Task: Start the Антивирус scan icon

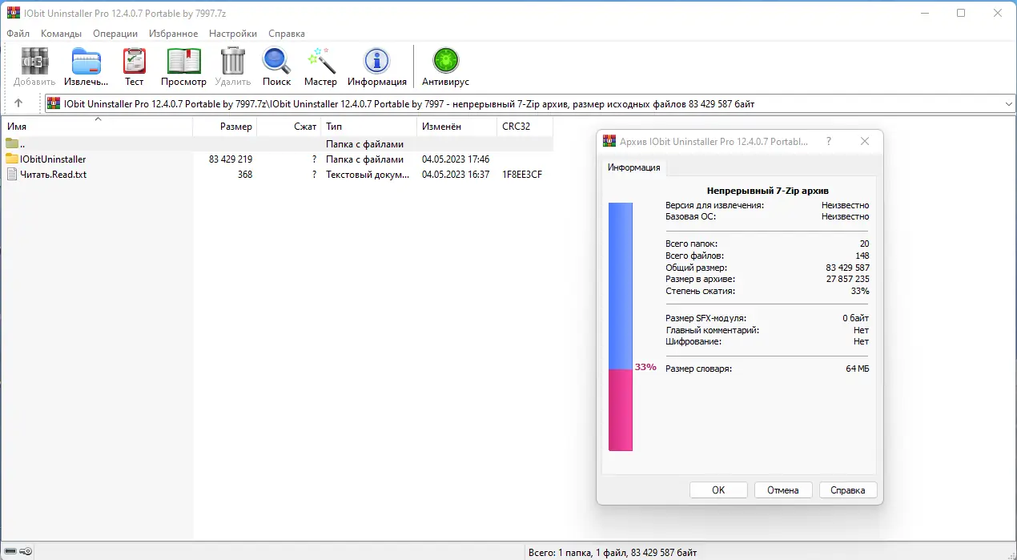Action: click(445, 61)
